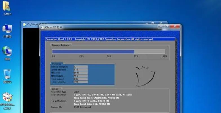Click the MB remaining value 401
Viewport: 221px width, 113px height.
pos(81,76)
